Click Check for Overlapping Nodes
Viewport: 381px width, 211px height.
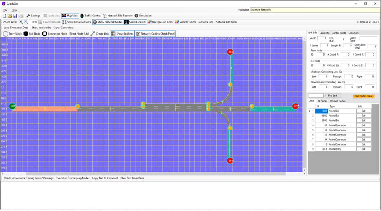click(72, 178)
